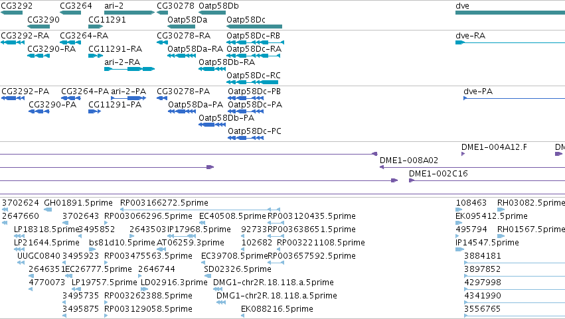
Task: Select the 3702624 EST marker
Action: pos(5,209)
